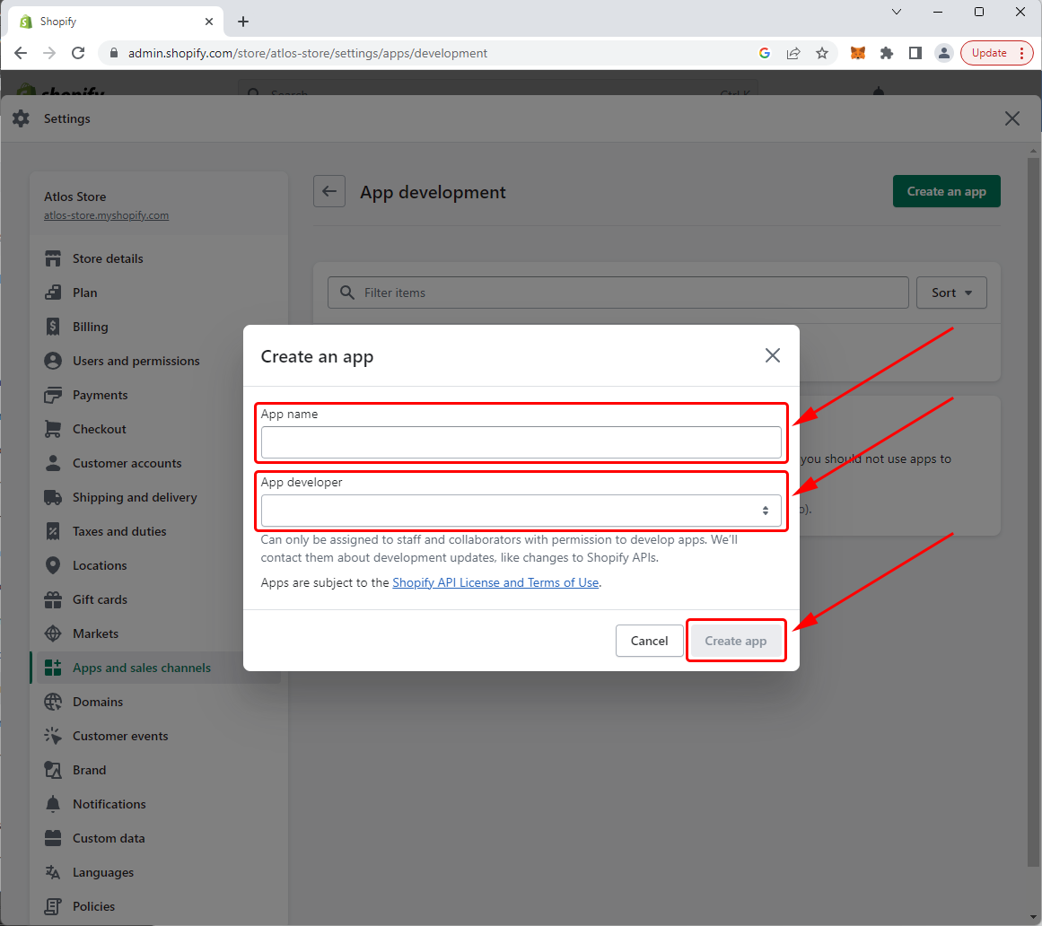This screenshot has height=926, width=1042.
Task: Open the Sort dropdown
Action: pos(951,293)
